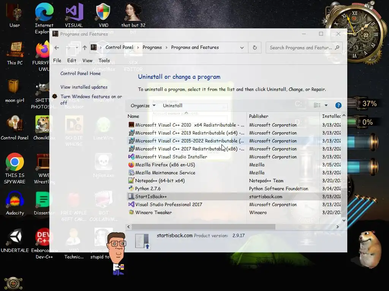Click the Control Panel breadcrumb
The width and height of the screenshot is (389, 291).
coord(119,47)
